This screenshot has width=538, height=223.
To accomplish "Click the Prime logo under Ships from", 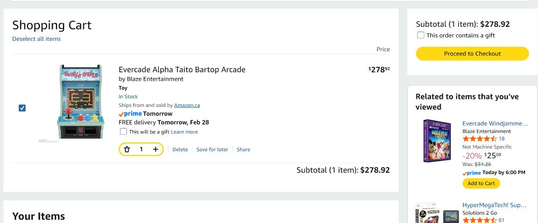I will click(x=130, y=114).
